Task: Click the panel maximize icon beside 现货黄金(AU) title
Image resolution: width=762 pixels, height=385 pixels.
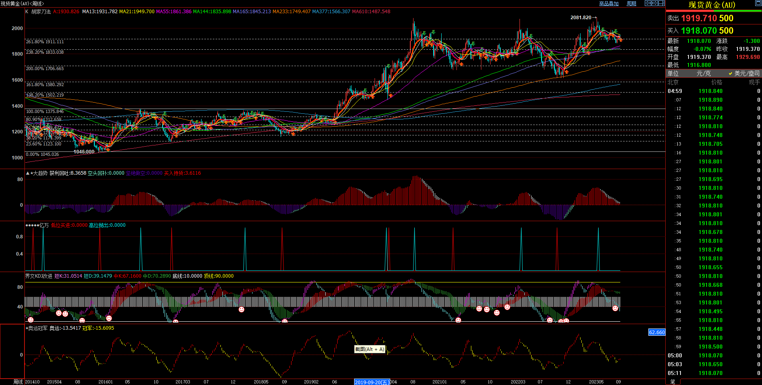Action: (x=758, y=4)
